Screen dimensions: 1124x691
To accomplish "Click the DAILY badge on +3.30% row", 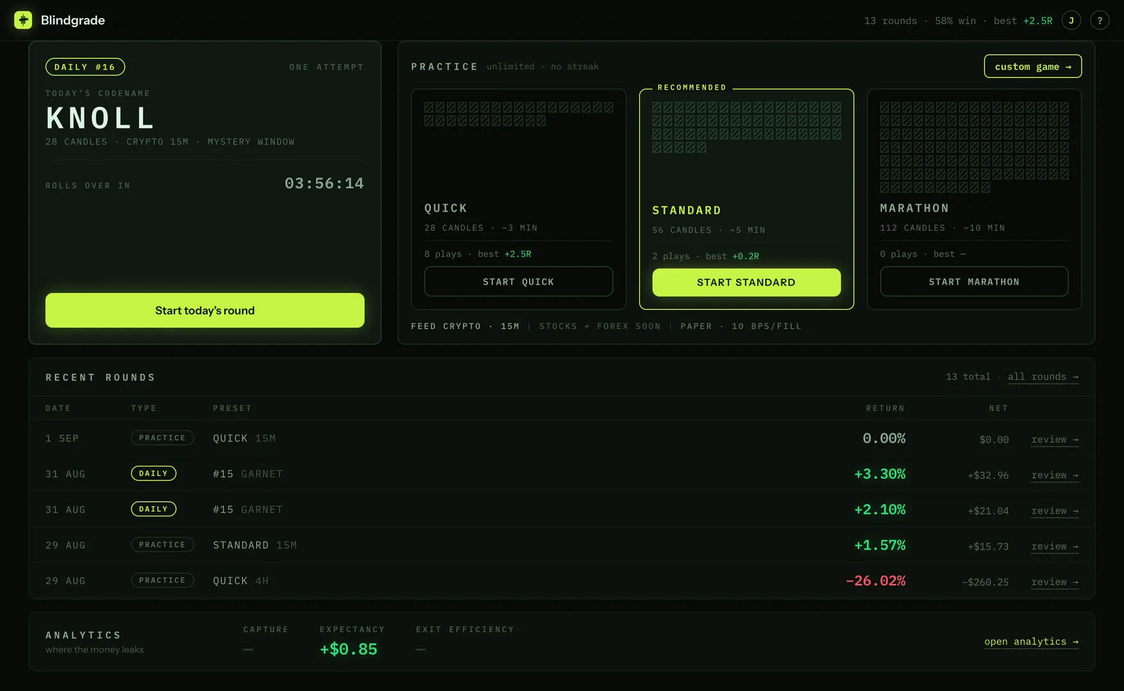I will pos(154,473).
